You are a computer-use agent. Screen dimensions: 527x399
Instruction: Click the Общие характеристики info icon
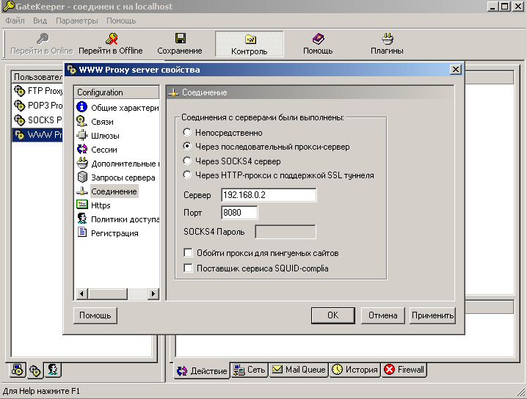[82, 107]
